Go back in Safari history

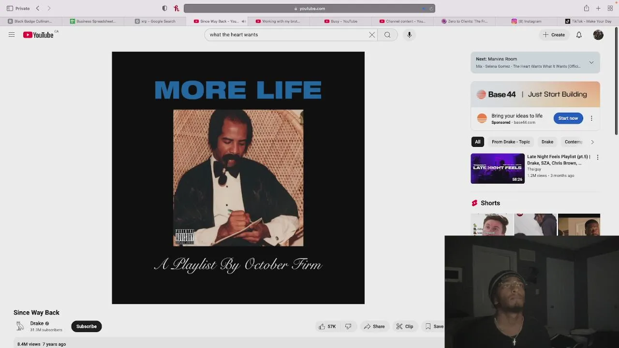tap(38, 8)
